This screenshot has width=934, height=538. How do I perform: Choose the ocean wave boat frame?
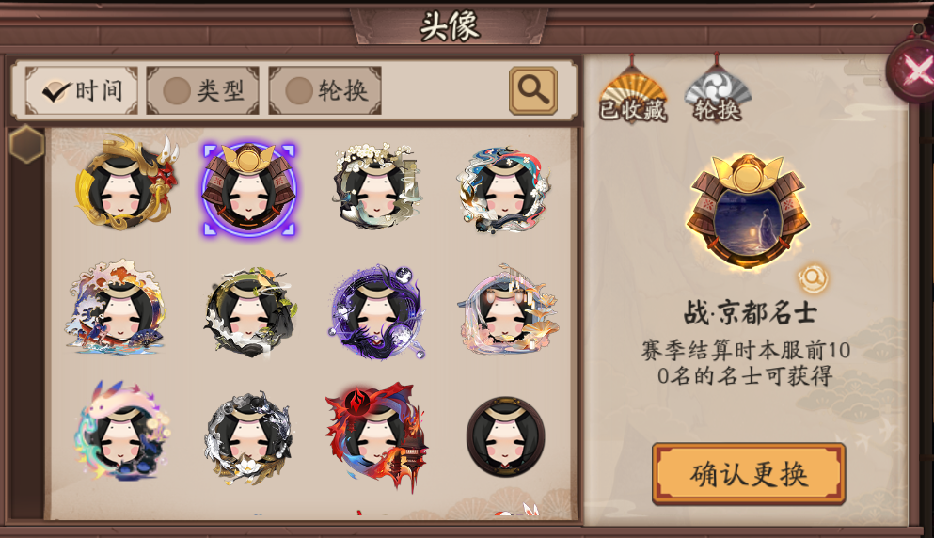click(116, 309)
